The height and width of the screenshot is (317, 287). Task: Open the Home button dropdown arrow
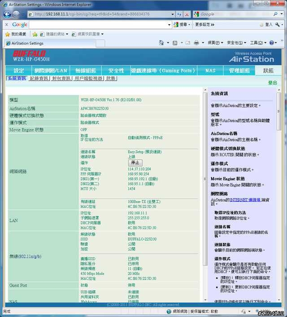168,43
